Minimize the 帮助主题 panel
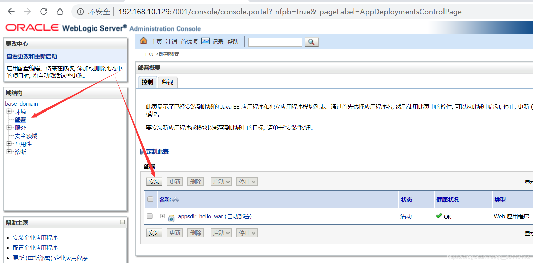 (122, 222)
